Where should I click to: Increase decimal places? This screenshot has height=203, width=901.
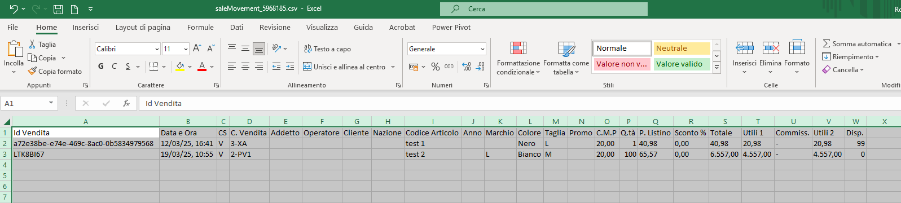point(467,67)
